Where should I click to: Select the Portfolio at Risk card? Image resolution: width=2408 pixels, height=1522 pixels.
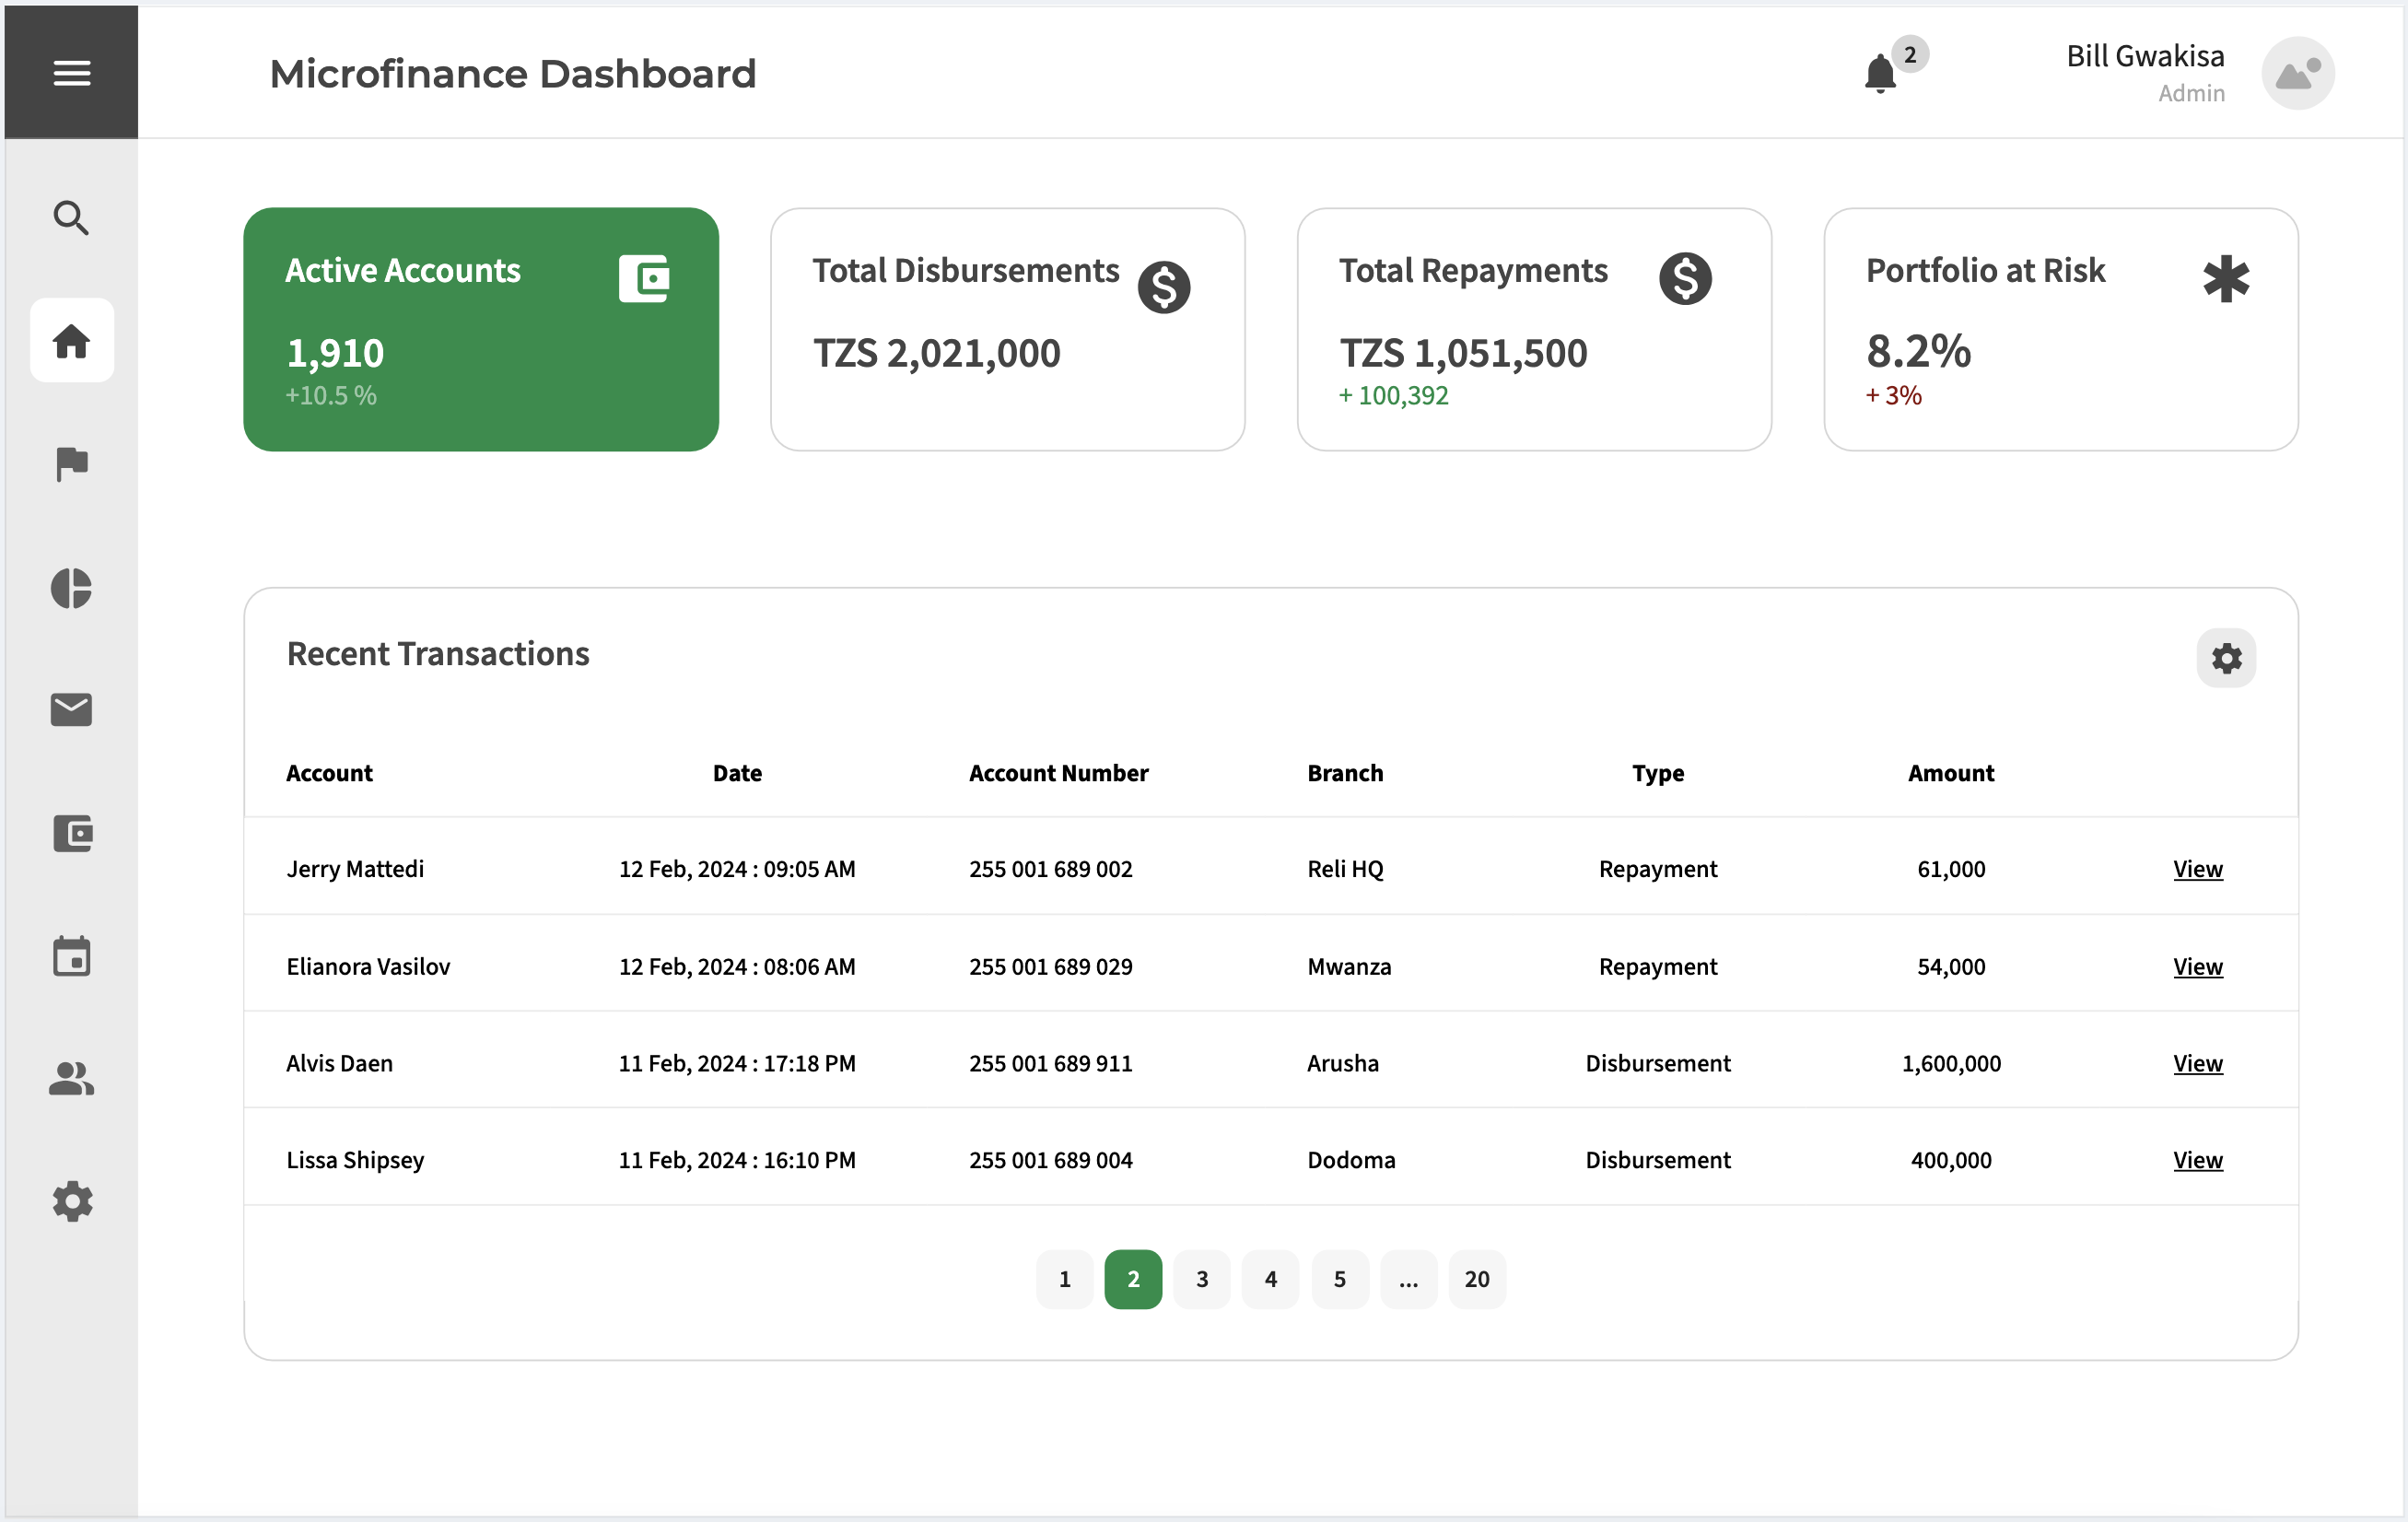tap(2060, 329)
